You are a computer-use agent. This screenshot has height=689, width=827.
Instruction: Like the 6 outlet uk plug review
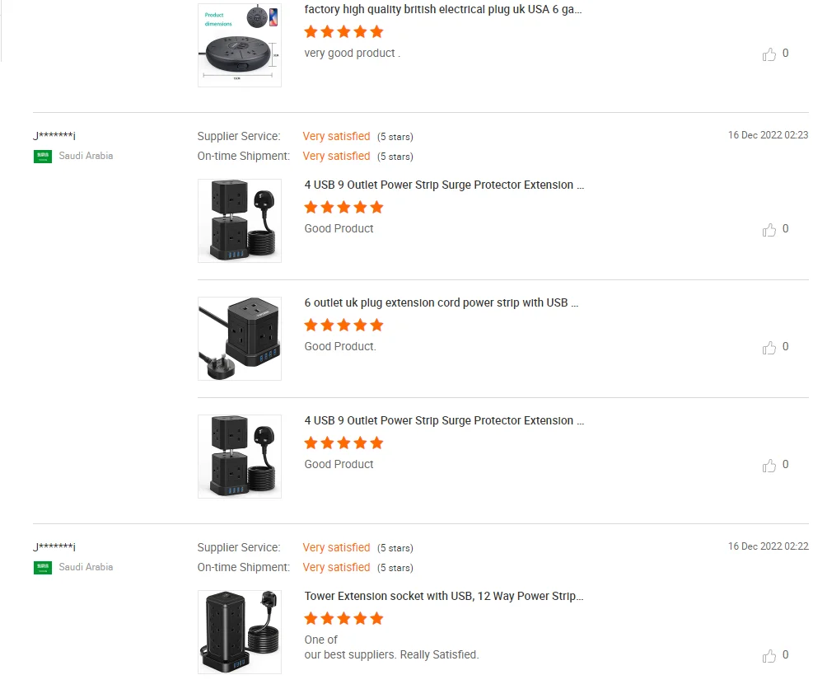tap(769, 348)
